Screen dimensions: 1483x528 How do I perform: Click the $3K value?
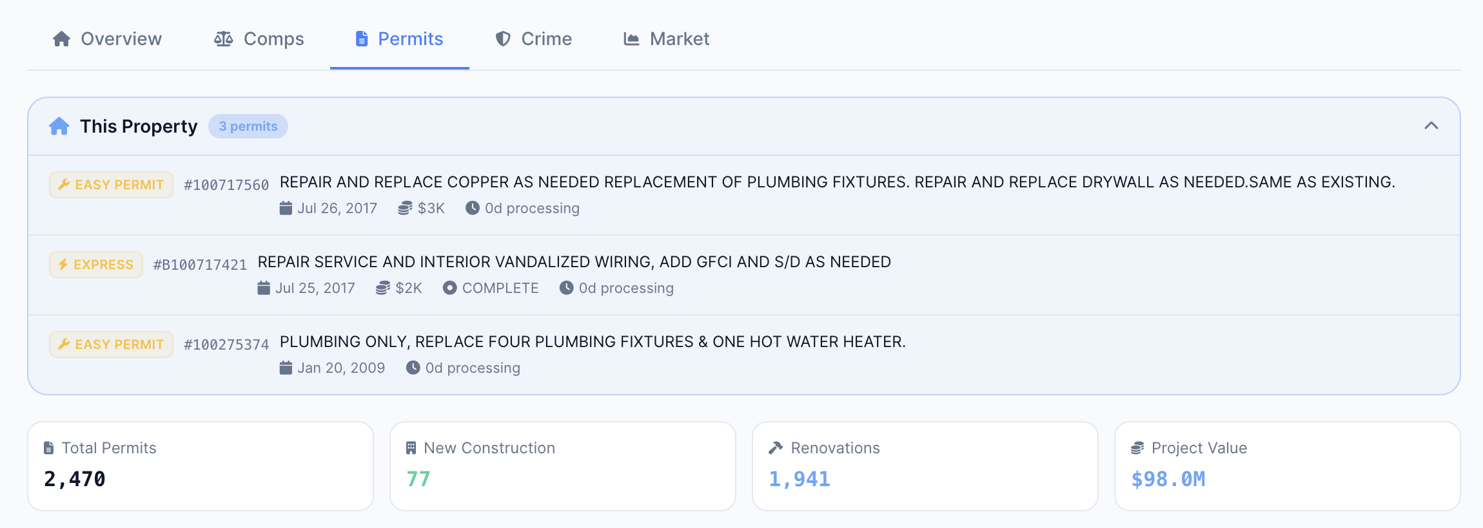click(x=431, y=209)
